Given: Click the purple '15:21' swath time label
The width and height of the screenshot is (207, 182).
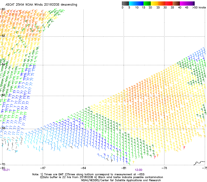Looking at the screenshot, I should point(6,170).
